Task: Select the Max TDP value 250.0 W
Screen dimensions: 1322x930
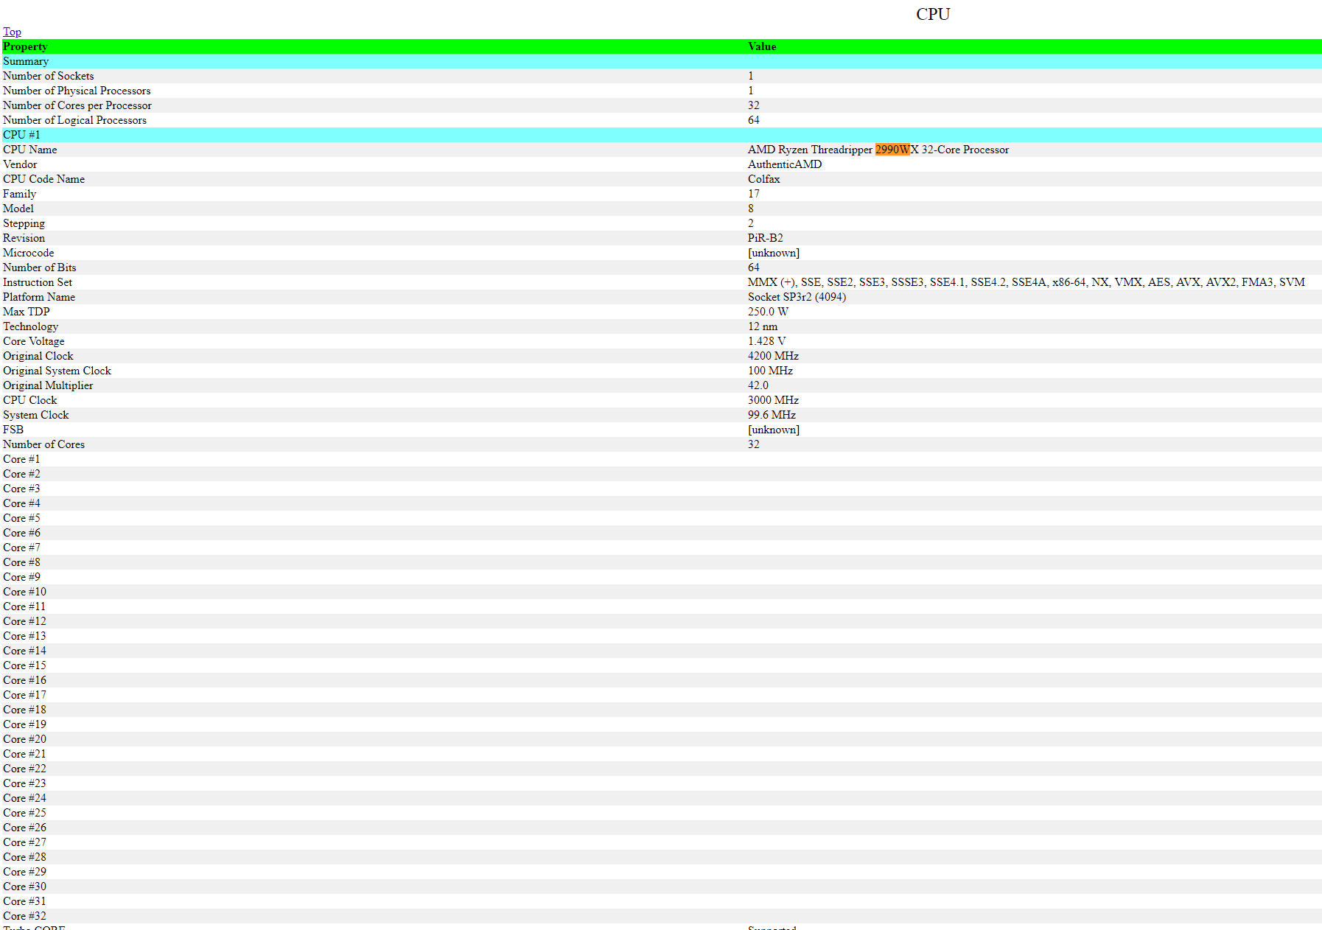Action: click(x=768, y=312)
